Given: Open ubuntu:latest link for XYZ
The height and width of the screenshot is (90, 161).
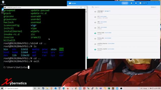Looking at the screenshot, I should [x=103, y=16].
